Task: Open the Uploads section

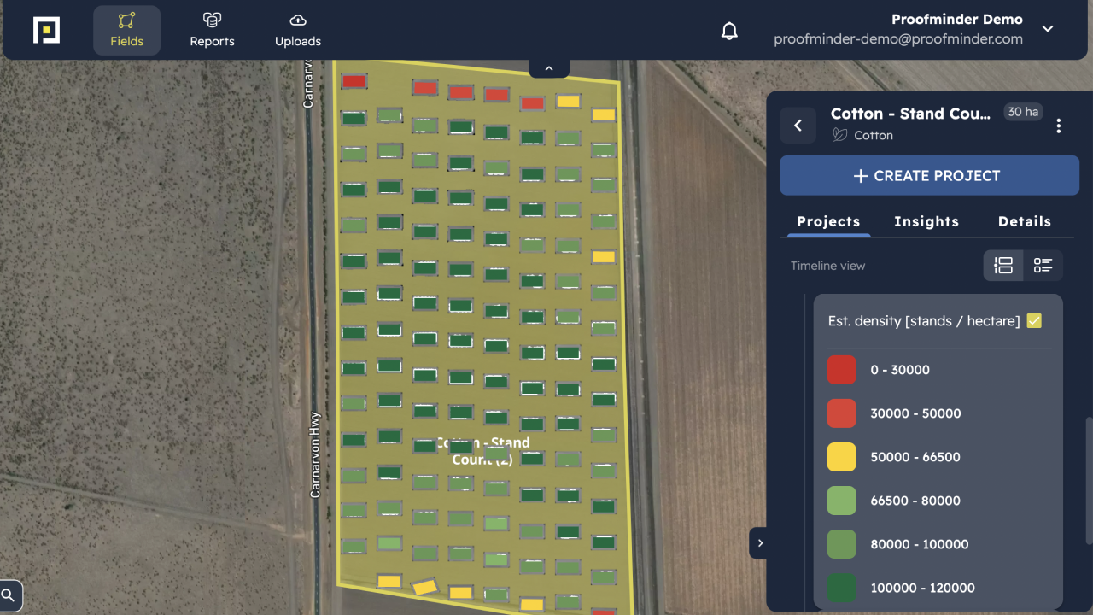Action: click(298, 31)
